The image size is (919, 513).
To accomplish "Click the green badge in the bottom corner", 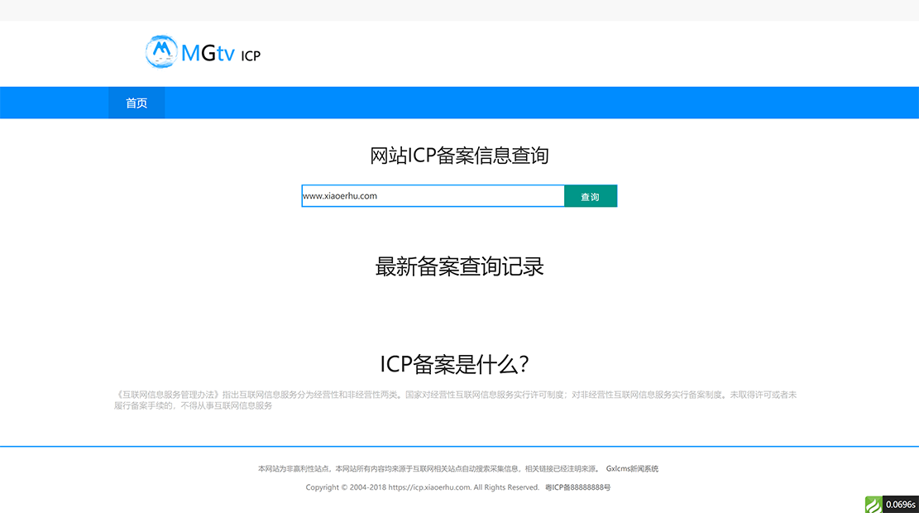I will [x=874, y=504].
